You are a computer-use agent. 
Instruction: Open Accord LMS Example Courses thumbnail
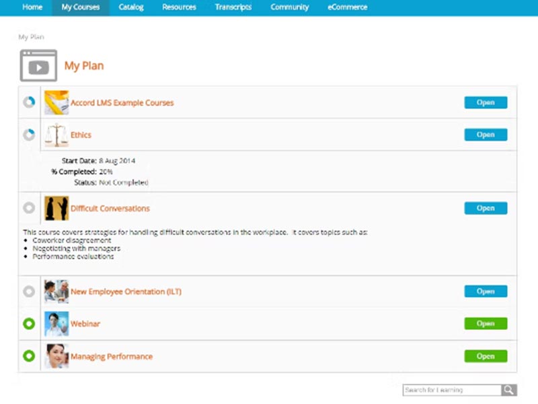click(x=56, y=102)
